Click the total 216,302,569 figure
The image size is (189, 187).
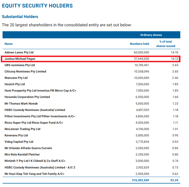pyautogui.click(x=140, y=180)
